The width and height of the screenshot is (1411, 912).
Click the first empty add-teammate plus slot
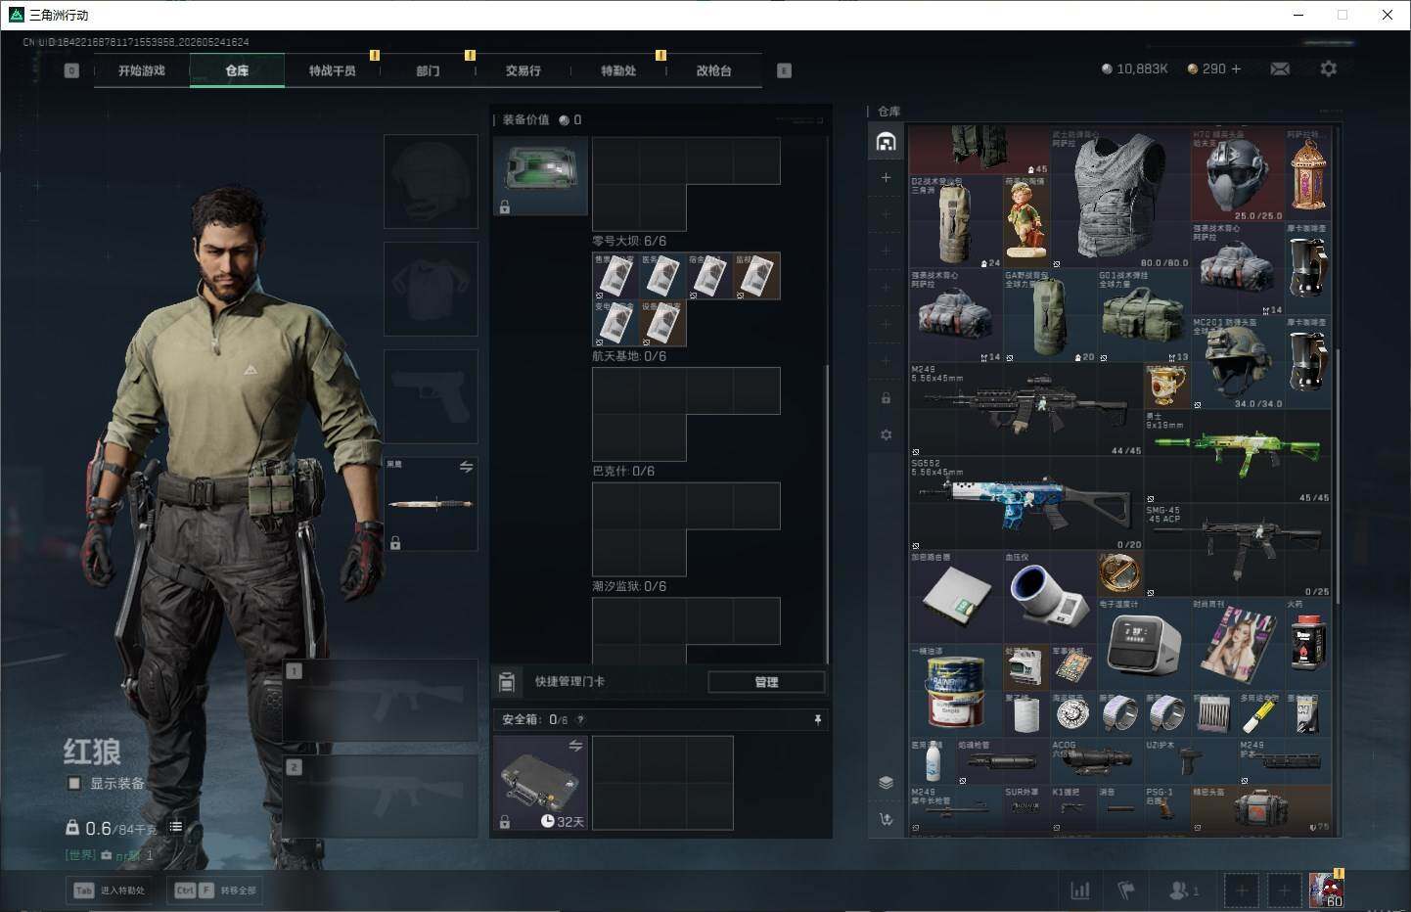pos(1241,890)
